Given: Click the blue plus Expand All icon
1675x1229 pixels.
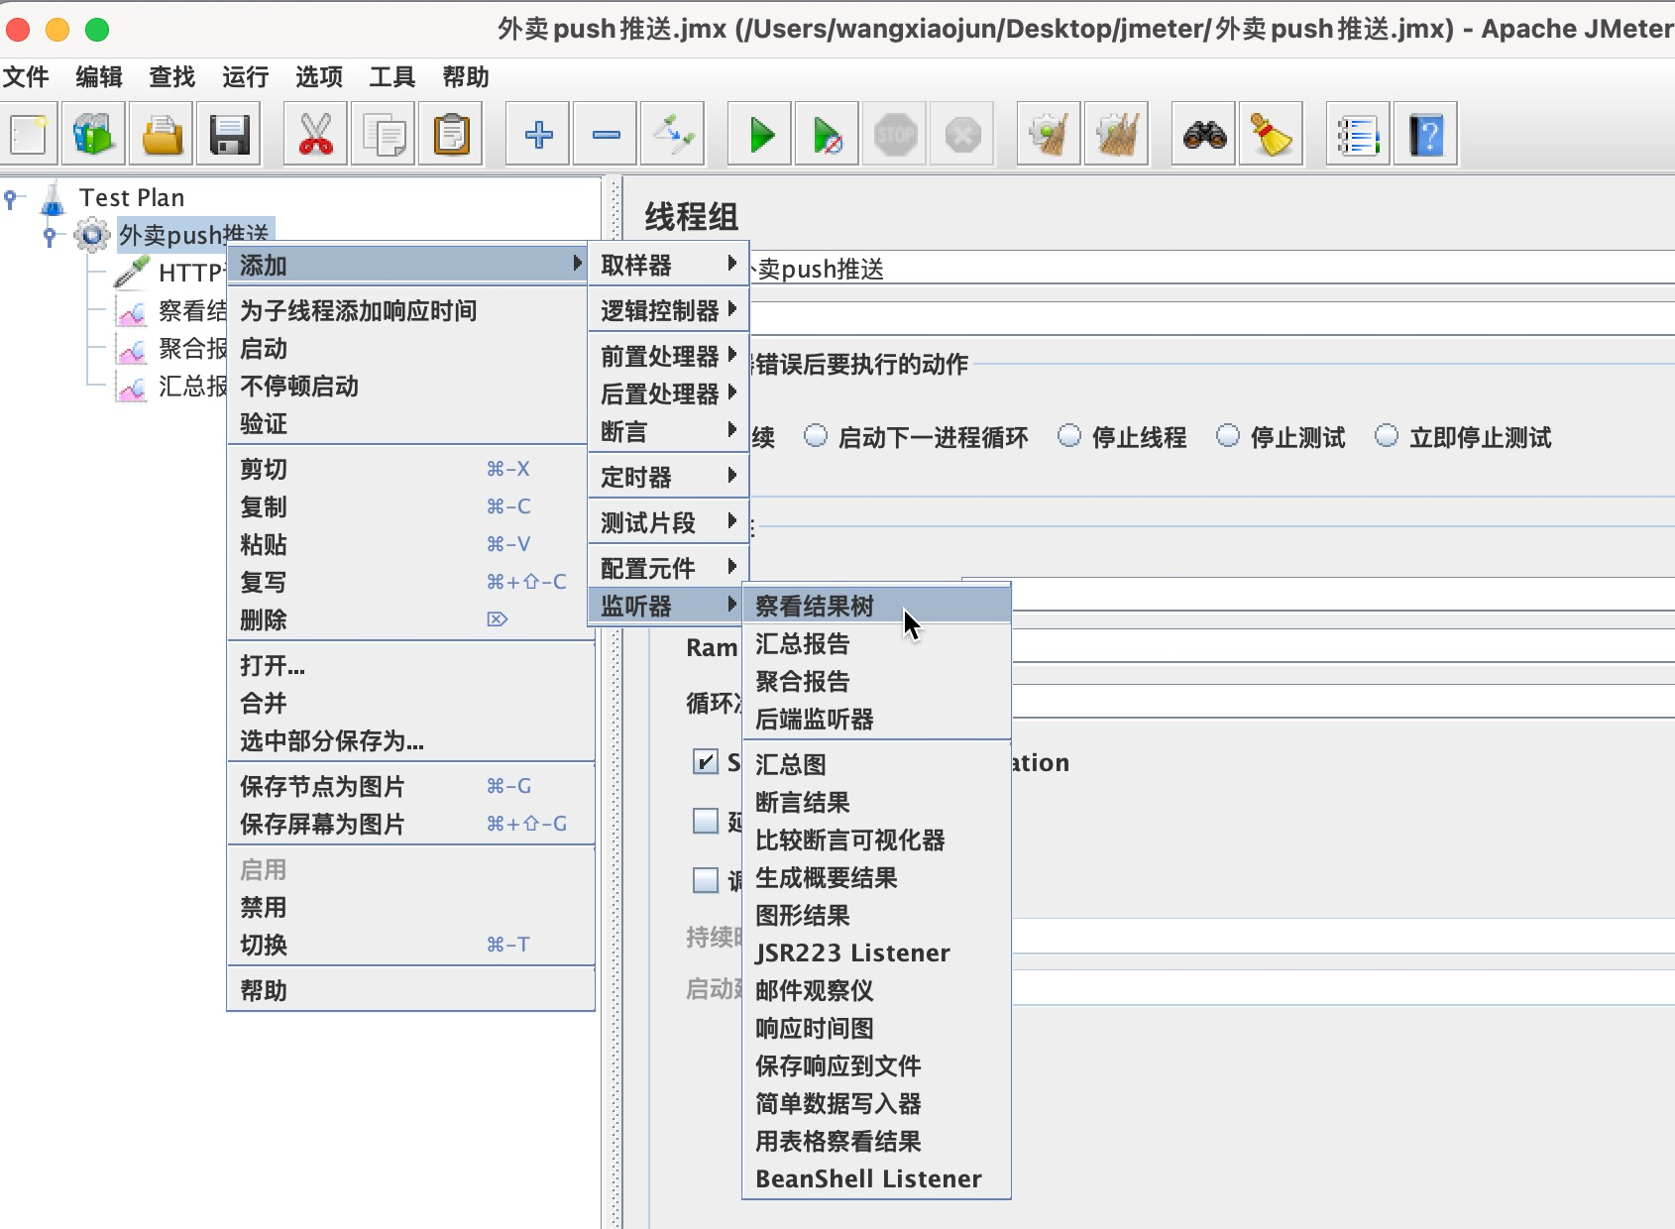Looking at the screenshot, I should point(538,133).
